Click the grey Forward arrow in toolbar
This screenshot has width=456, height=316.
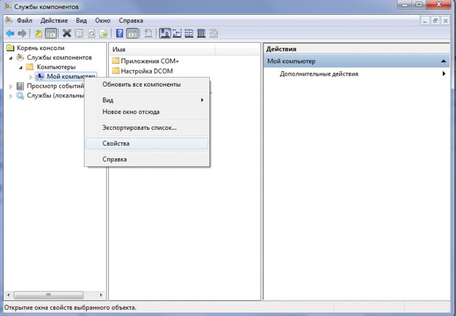click(x=22, y=34)
